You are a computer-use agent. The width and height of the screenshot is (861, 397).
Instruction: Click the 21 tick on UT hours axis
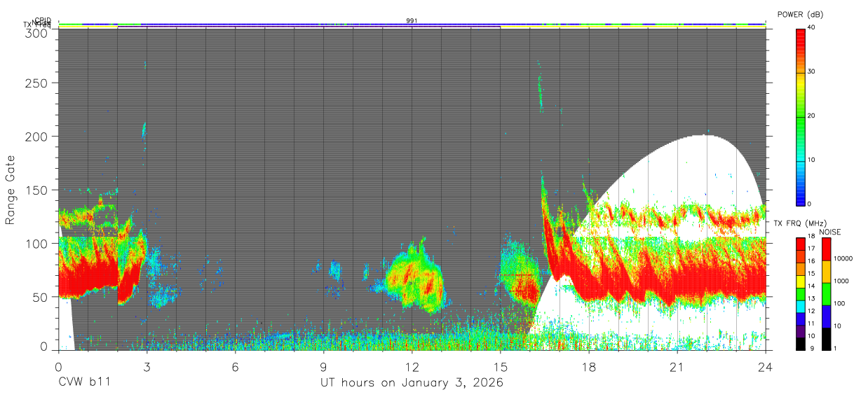click(677, 367)
